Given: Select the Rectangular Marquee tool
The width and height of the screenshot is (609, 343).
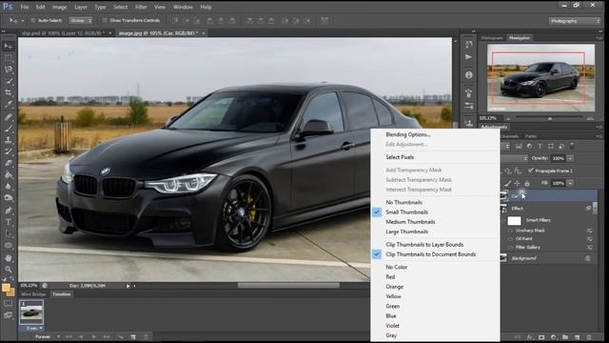Looking at the screenshot, I should (9, 58).
